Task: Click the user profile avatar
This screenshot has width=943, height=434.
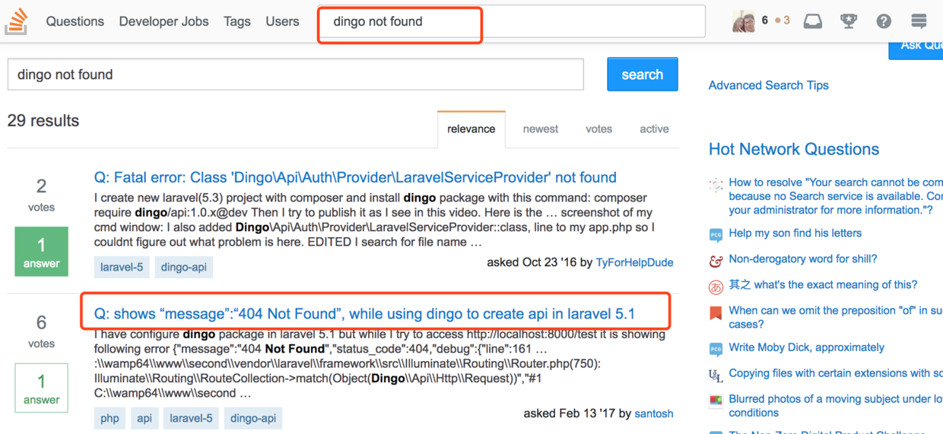Action: point(743,21)
